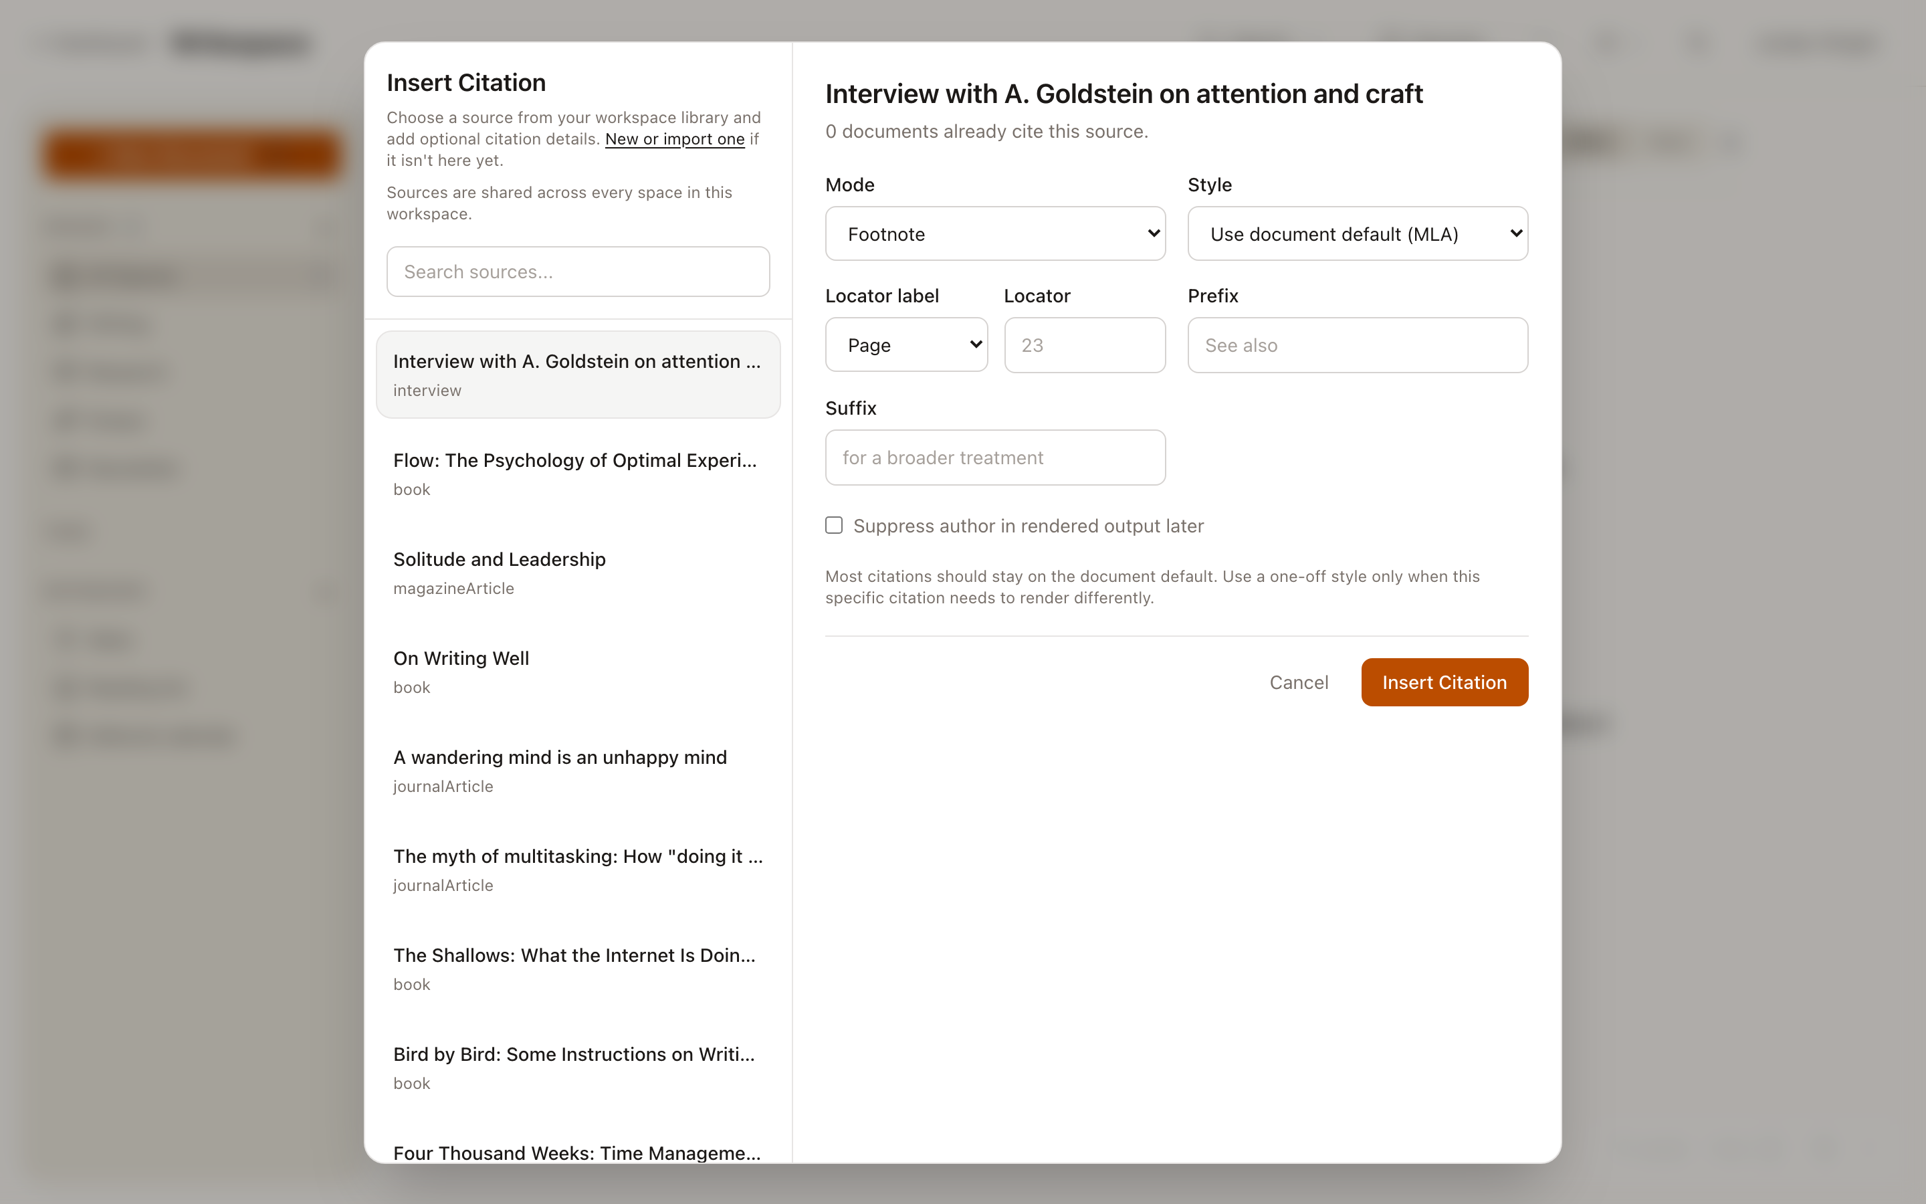
Task: Click the Search sources field
Action: [x=577, y=272]
